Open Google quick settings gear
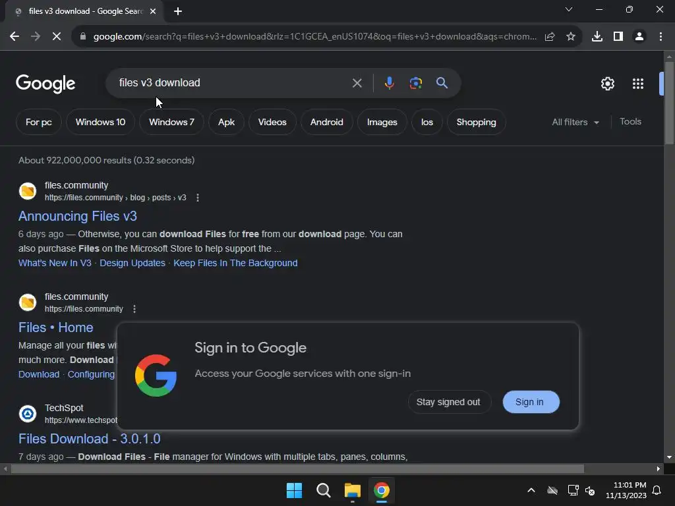675x506 pixels. click(607, 84)
